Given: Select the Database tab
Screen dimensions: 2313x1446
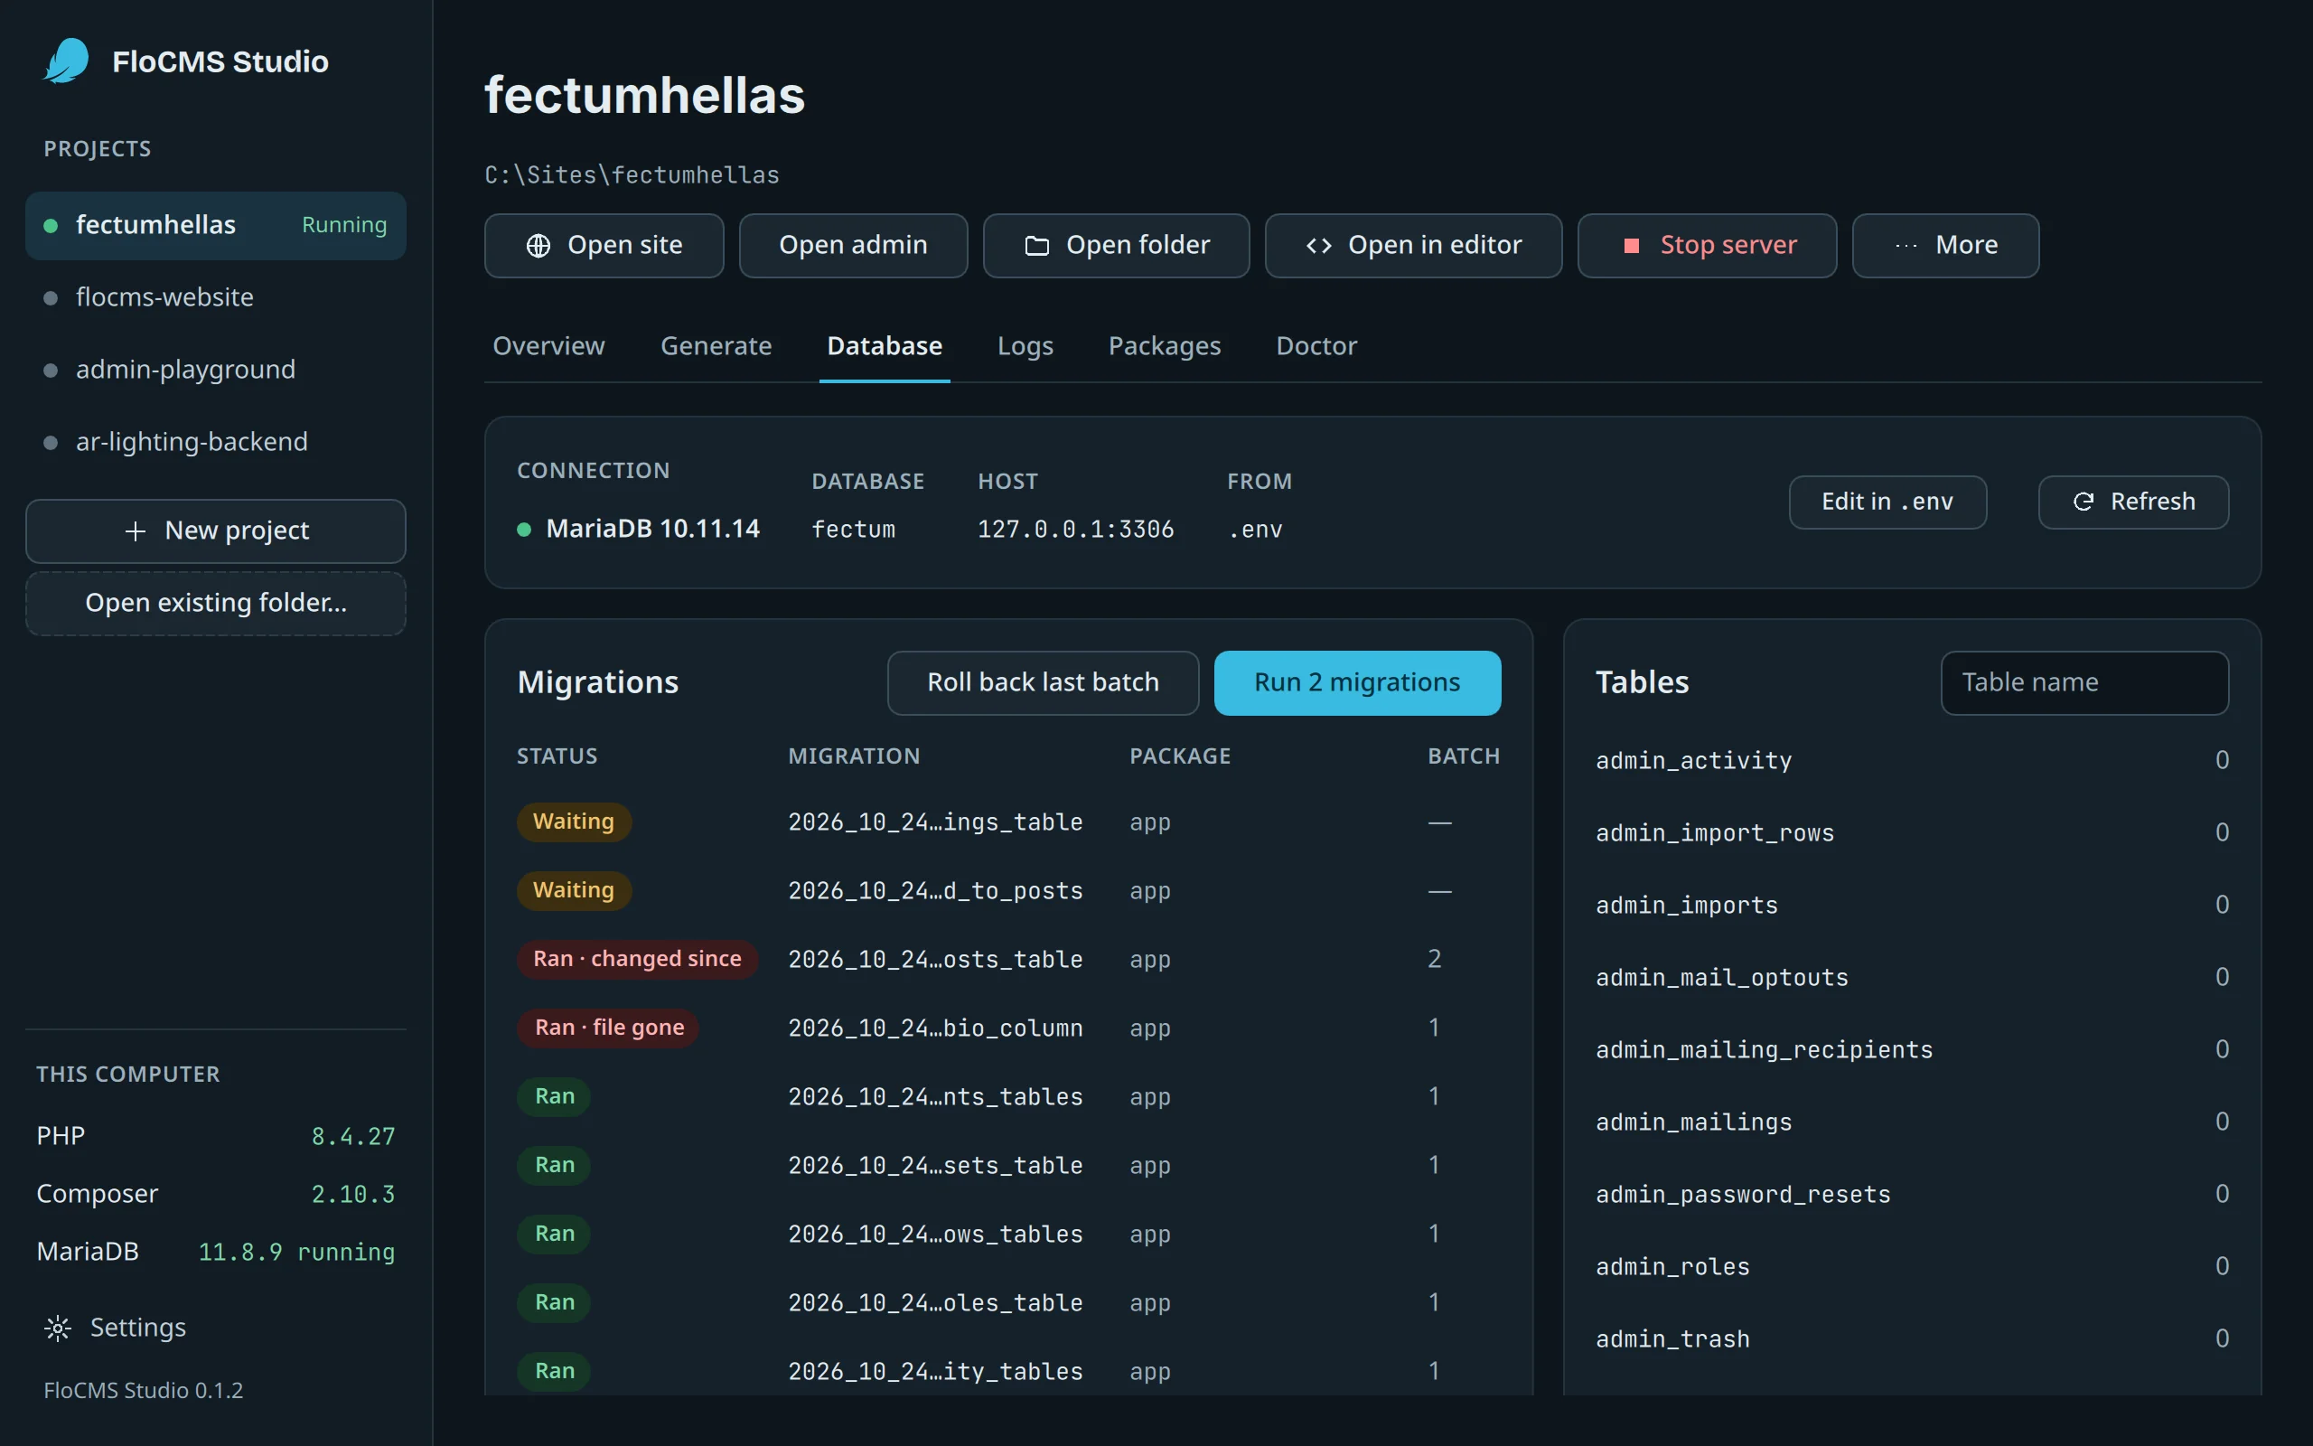Looking at the screenshot, I should 885,345.
